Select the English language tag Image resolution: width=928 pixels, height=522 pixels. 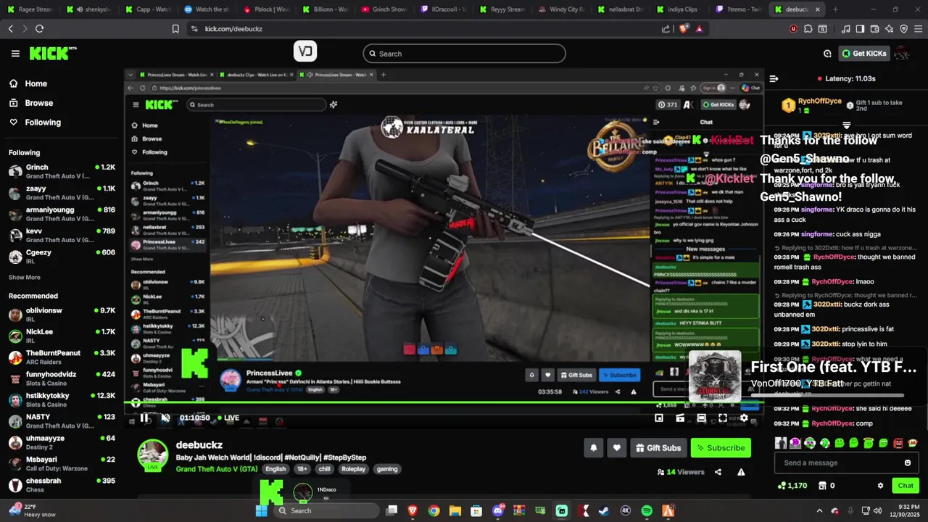(275, 469)
